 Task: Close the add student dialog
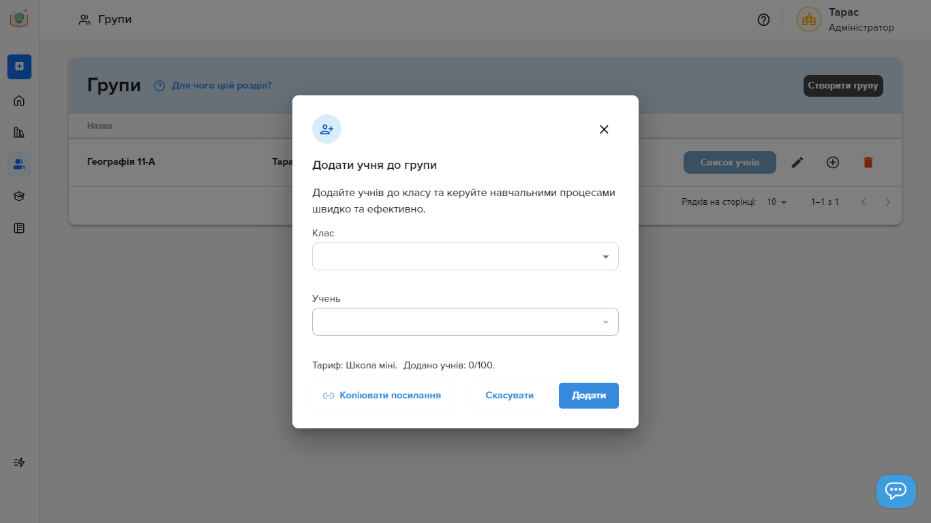[604, 129]
